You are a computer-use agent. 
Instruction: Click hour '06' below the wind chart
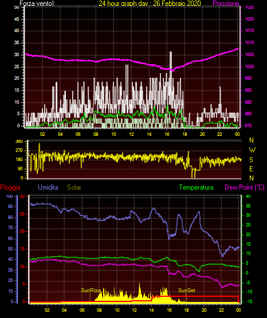click(x=78, y=134)
